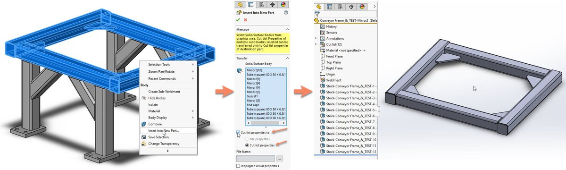Open PropertyManager tab in the Insert Into New Part panel
This screenshot has height=170, width=566.
(251, 4)
